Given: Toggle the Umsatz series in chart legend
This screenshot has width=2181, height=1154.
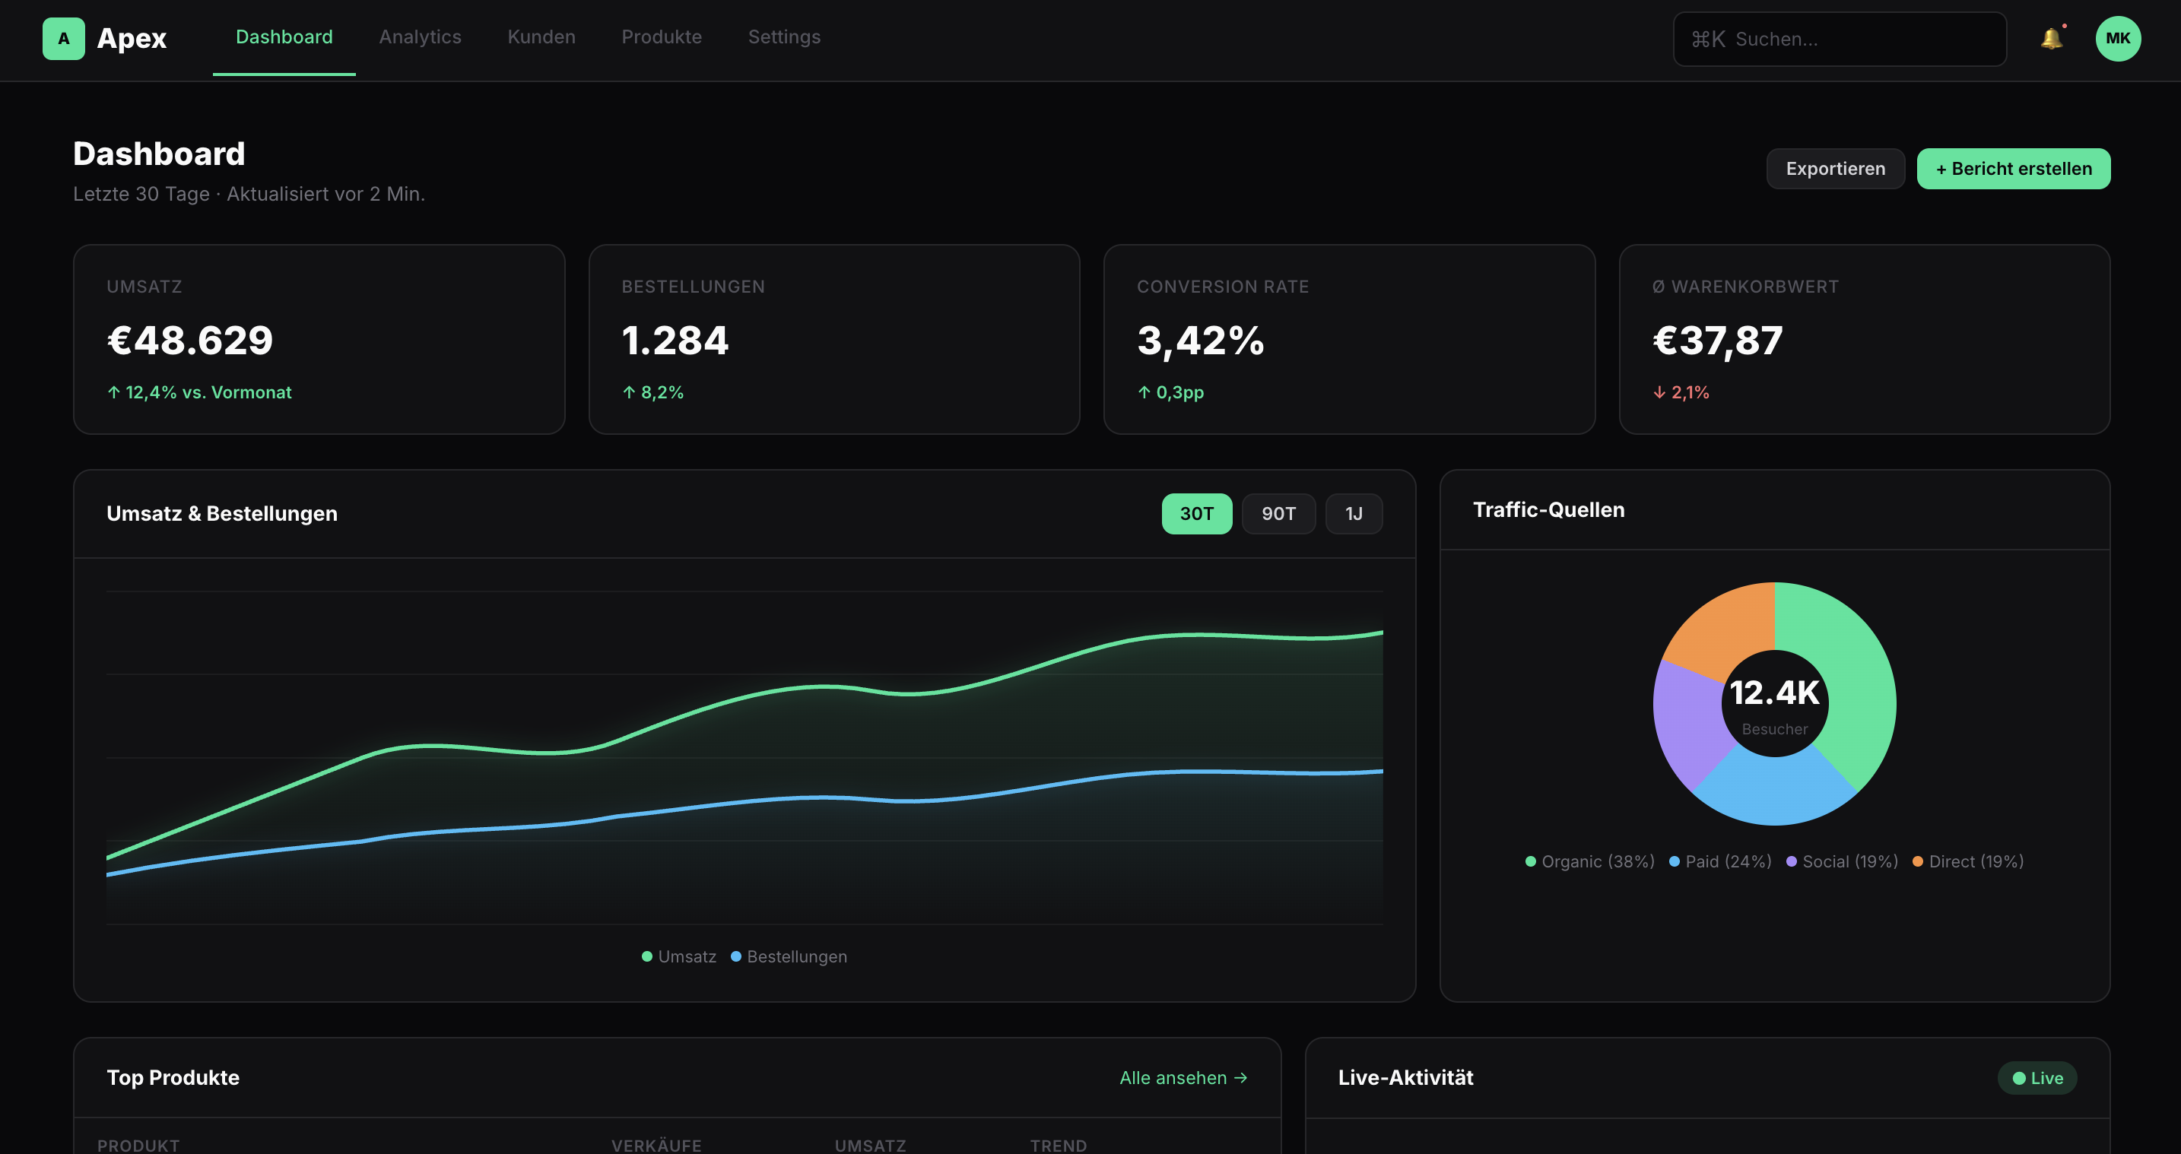Looking at the screenshot, I should pos(679,956).
